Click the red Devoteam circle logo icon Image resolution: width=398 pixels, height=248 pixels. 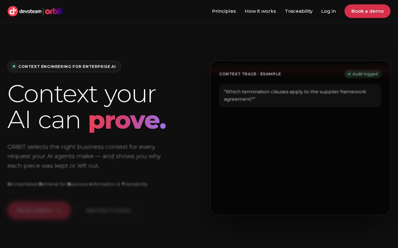(13, 11)
